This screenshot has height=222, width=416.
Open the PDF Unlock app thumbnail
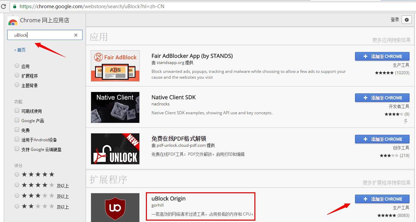115,149
